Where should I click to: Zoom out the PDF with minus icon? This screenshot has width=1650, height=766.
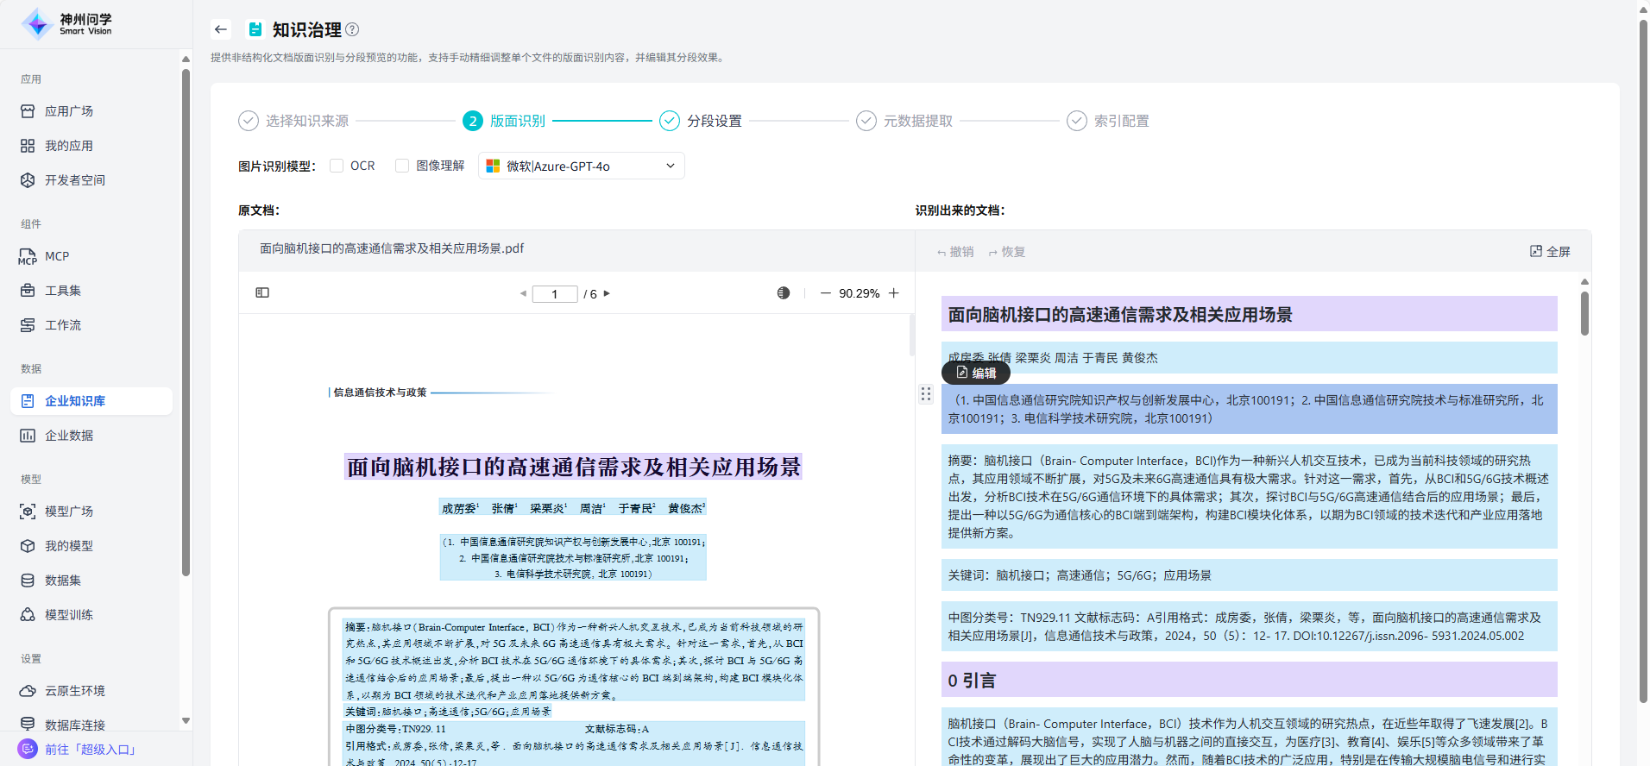(x=825, y=293)
